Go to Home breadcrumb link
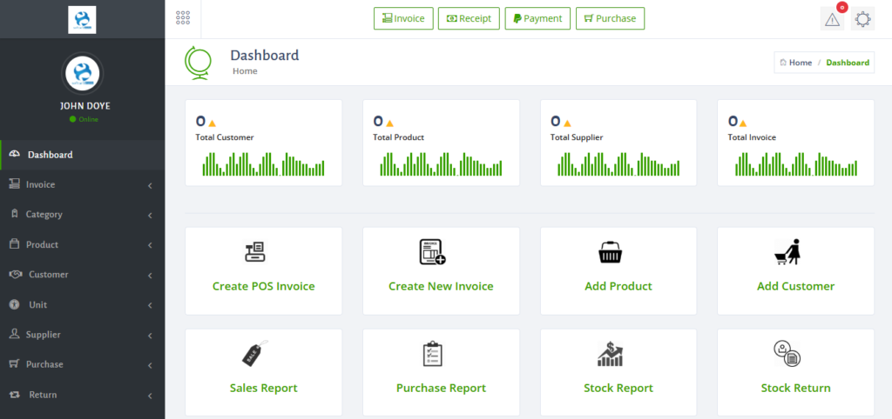 (800, 63)
